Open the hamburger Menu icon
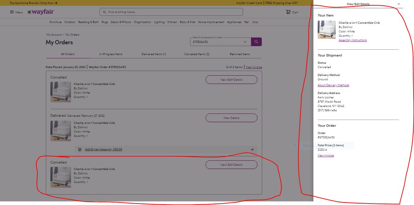 [12, 12]
